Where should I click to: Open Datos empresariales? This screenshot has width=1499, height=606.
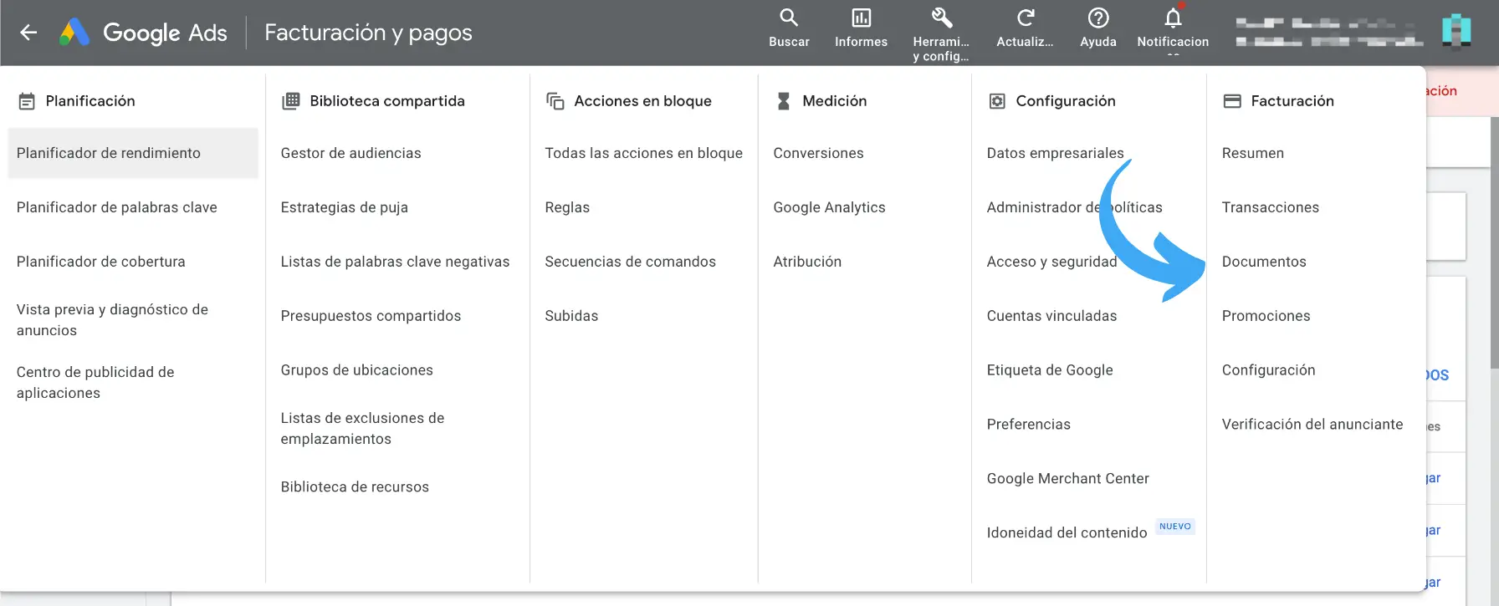coord(1055,153)
